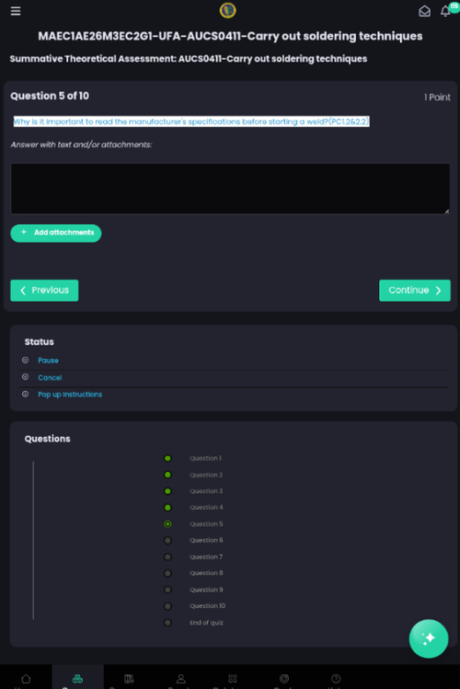Viewport: 460px width, 689px height.
Task: Open the AI assistant sparkle button
Action: pos(429,638)
